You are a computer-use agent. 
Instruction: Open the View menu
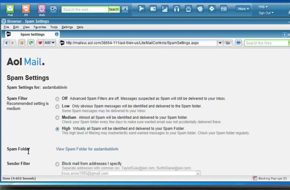click(26, 27)
